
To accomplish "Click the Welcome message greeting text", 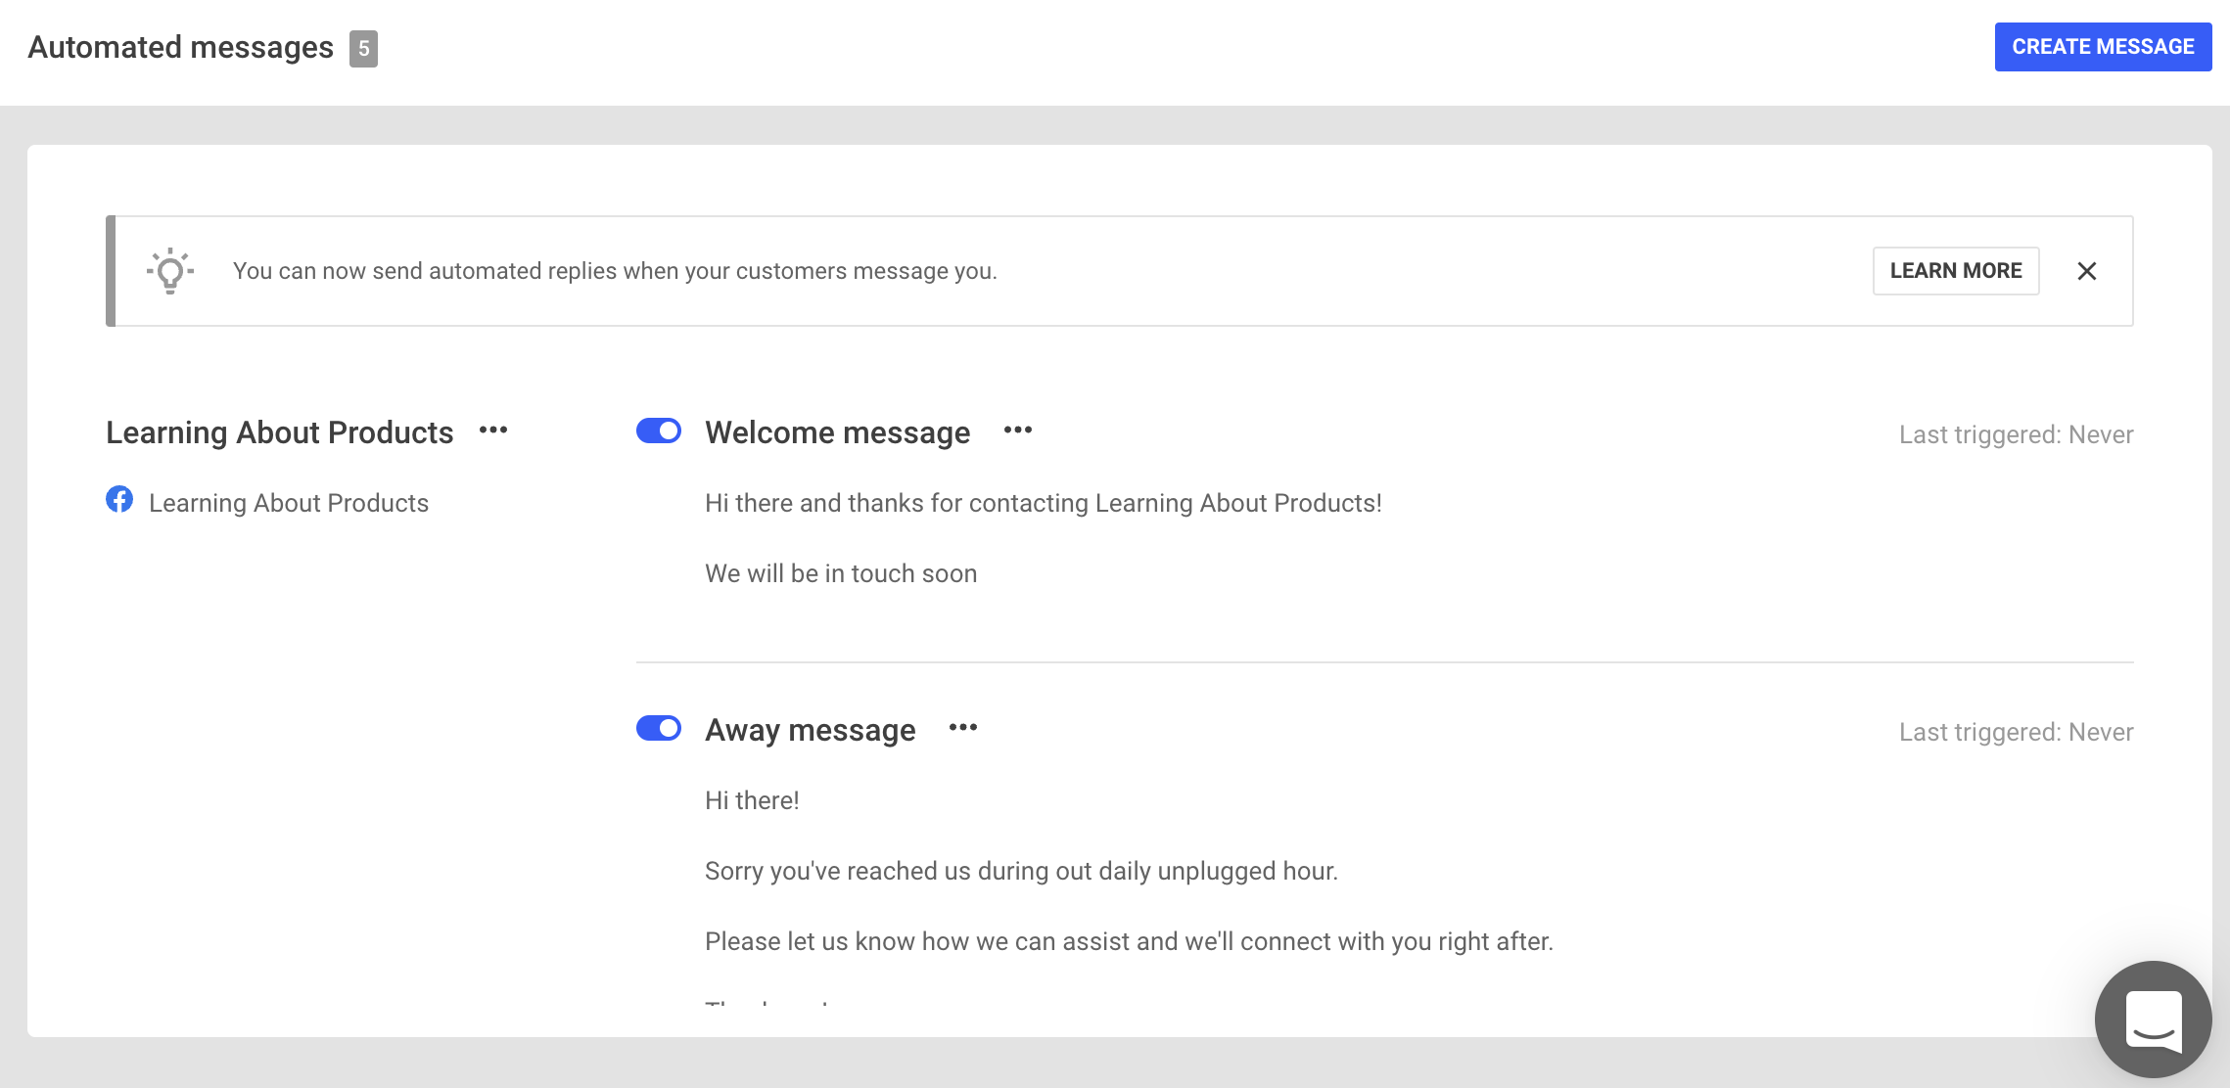I will pos(1044,503).
